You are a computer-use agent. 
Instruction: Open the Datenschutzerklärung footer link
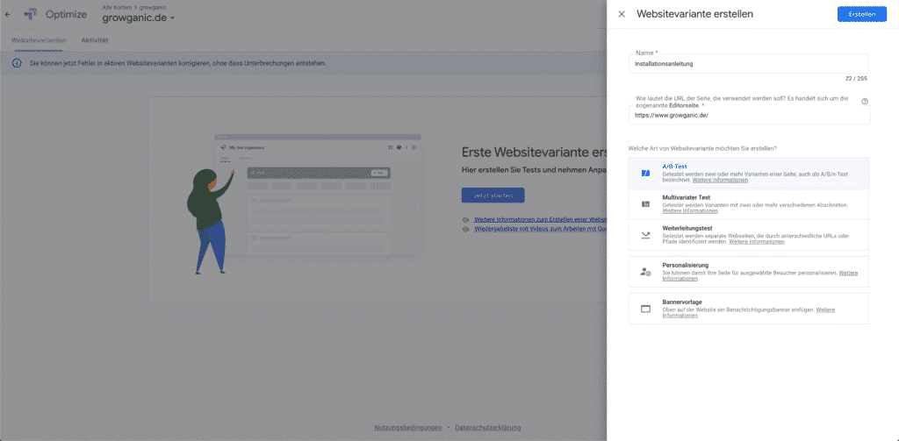(x=488, y=428)
